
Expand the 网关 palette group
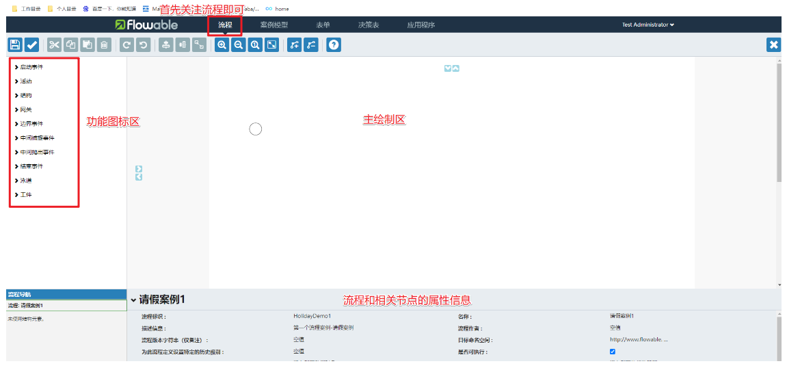[x=23, y=109]
